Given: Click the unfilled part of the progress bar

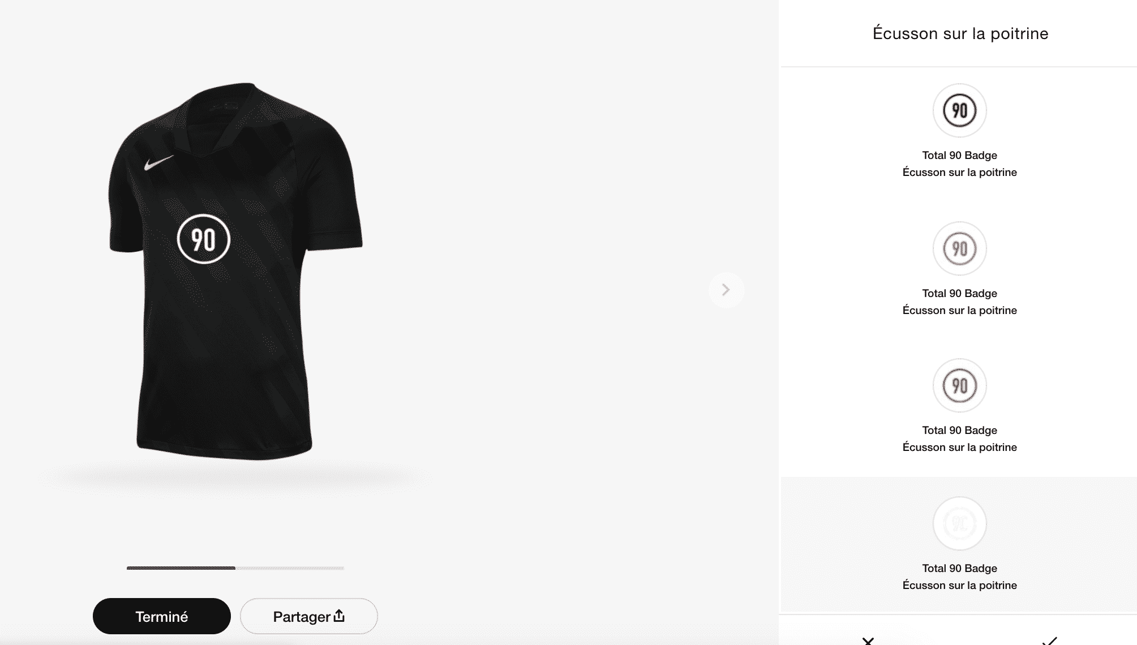Looking at the screenshot, I should [290, 567].
